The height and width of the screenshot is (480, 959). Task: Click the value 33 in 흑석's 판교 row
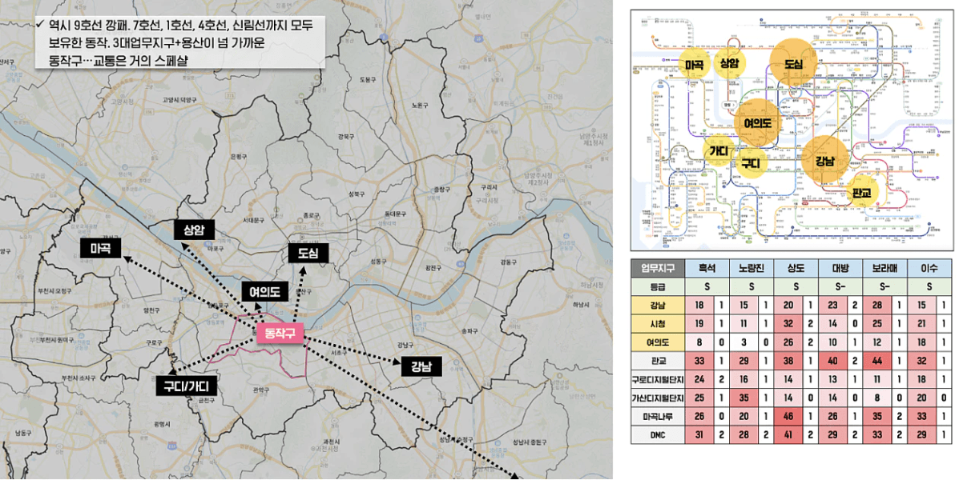[x=699, y=360]
